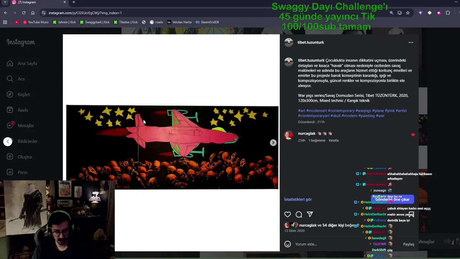The image size is (460, 259).
Task: Click the Bildirimler notifications label
Action: (28, 141)
